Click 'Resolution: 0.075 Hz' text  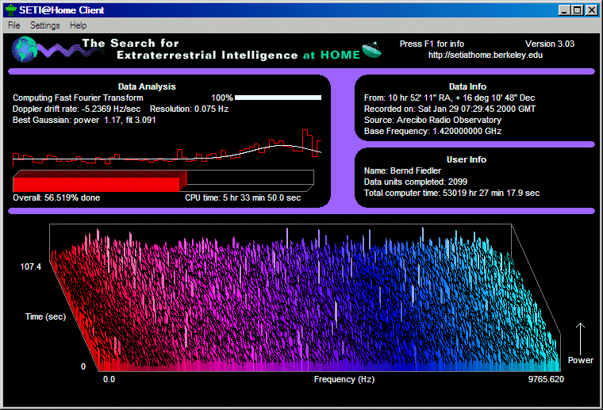pyautogui.click(x=189, y=109)
